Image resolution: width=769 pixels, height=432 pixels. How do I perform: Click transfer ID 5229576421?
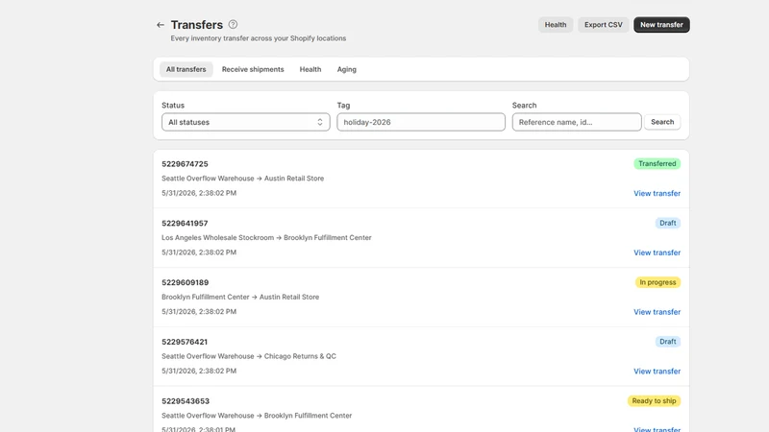(185, 342)
